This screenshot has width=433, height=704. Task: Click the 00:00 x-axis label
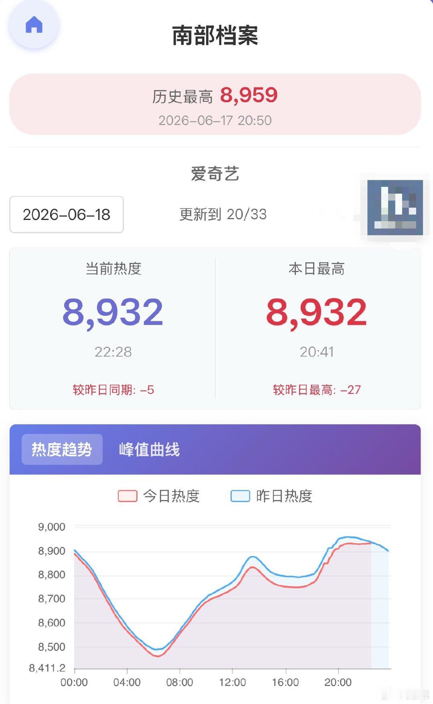(x=74, y=682)
